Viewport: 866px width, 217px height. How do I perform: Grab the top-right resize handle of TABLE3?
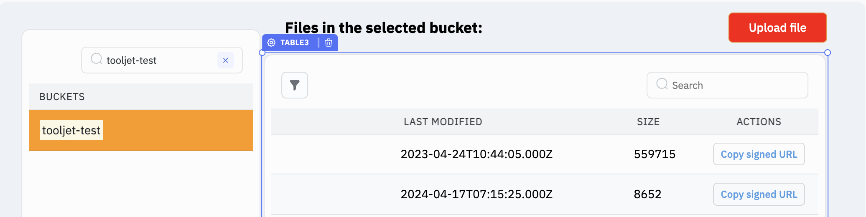pyautogui.click(x=828, y=53)
